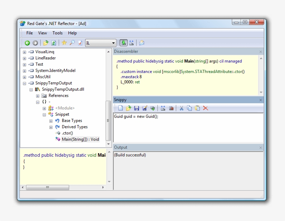This screenshot has height=221, width=285.
Task: Click the Bookmarks star icon
Action: pos(64,43)
